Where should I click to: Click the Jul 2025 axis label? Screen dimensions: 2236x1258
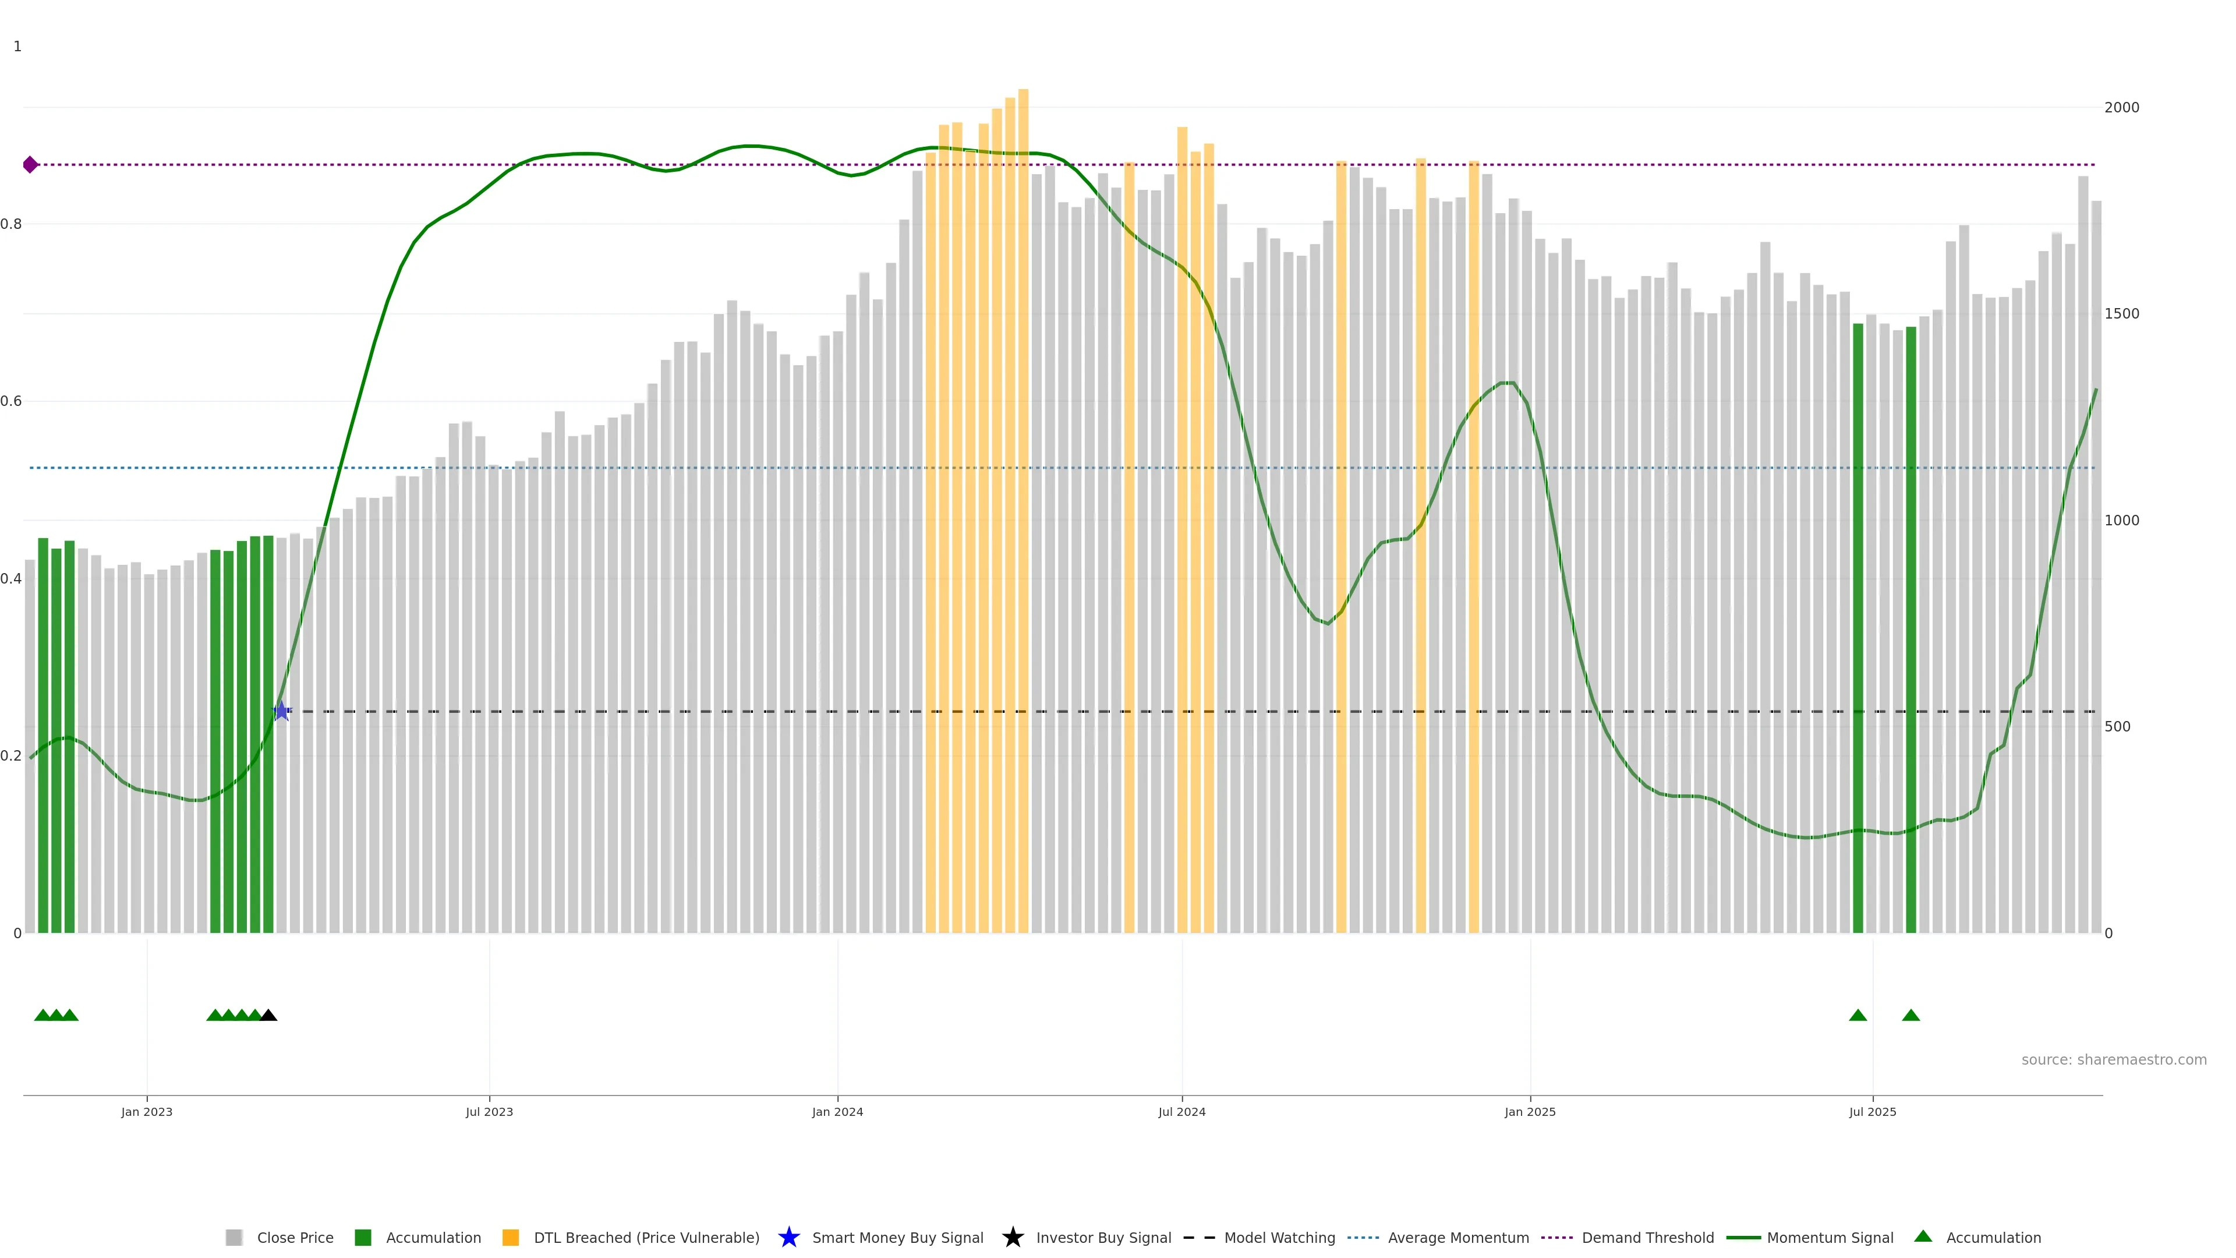(x=1872, y=1111)
